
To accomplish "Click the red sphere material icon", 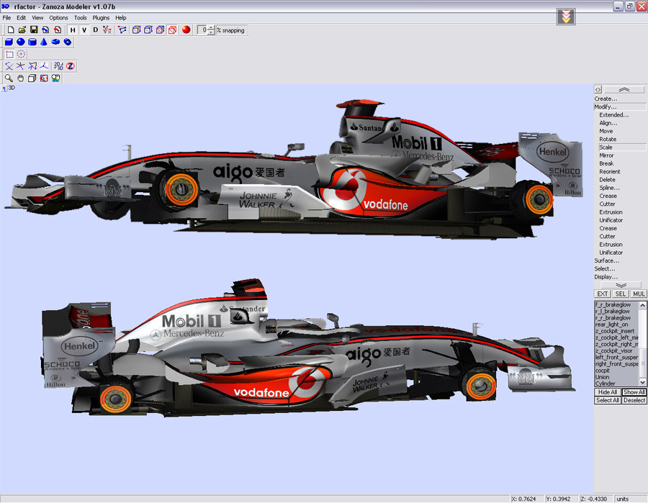I will pos(186,30).
